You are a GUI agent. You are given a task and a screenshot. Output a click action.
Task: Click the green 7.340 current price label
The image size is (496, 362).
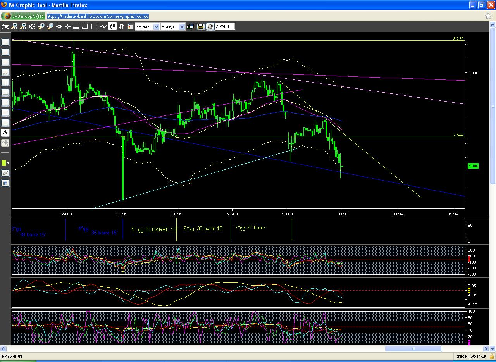(473, 166)
